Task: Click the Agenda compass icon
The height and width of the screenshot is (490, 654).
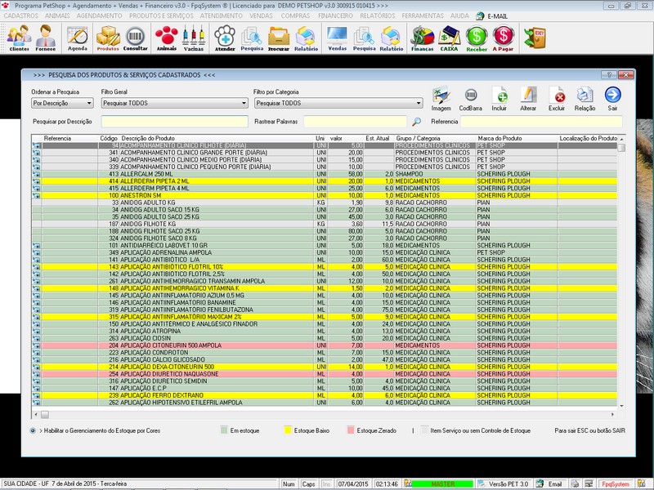Action: (78, 37)
